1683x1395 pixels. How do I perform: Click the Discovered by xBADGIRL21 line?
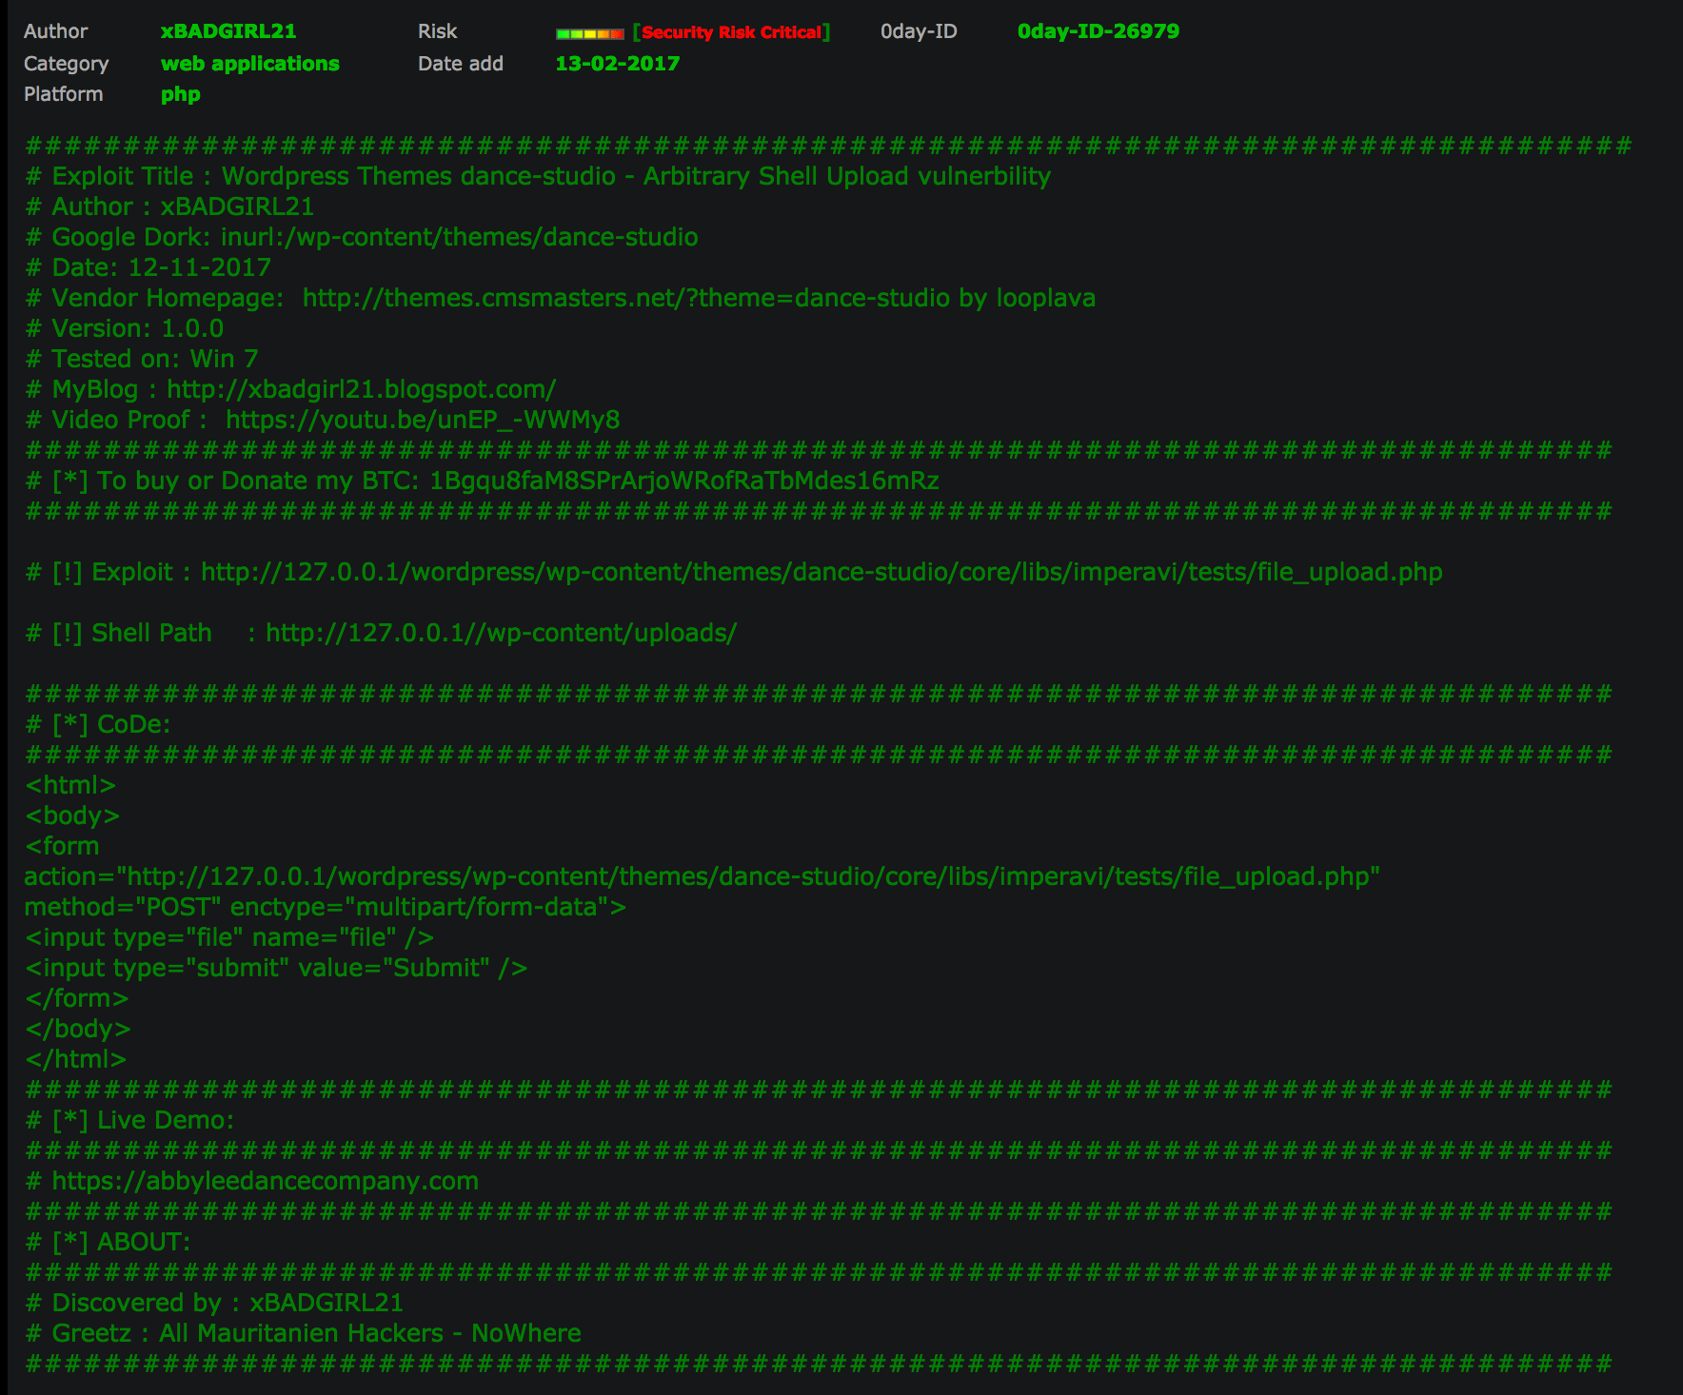tap(214, 1303)
